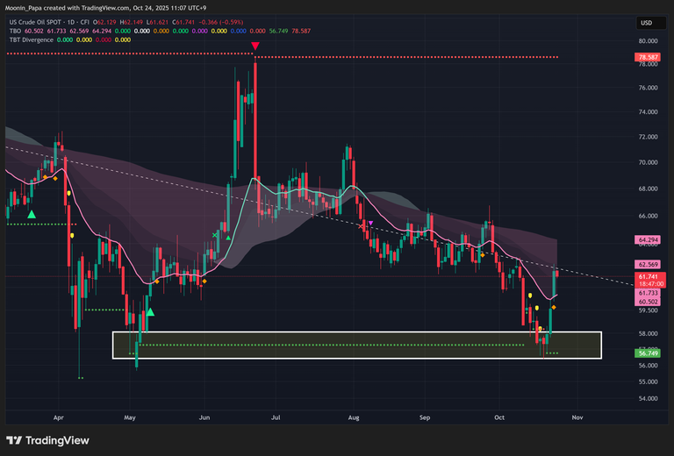Click the green X marker in early June
Image resolution: width=674 pixels, height=456 pixels.
click(x=215, y=234)
